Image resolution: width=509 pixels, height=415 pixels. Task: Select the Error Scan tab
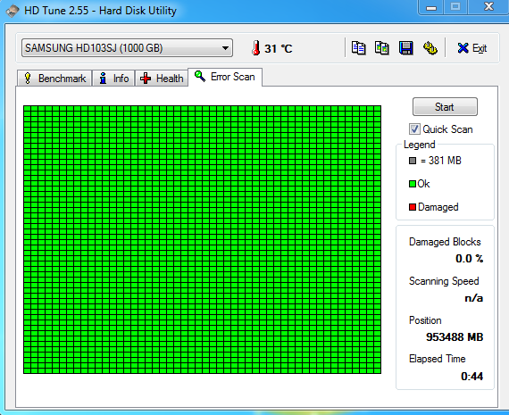[x=225, y=77]
